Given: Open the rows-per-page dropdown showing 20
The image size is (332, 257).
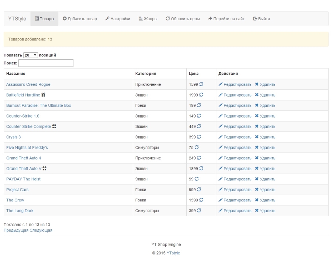Looking at the screenshot, I should 30,55.
